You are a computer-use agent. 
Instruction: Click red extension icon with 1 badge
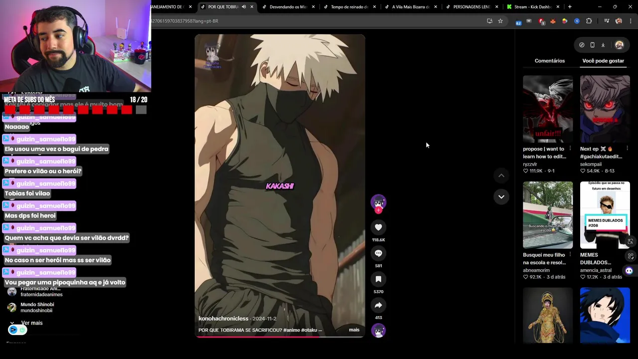click(541, 21)
